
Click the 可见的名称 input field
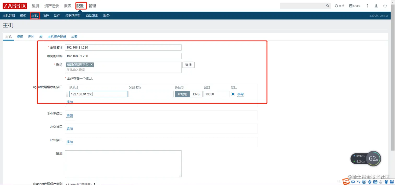[x=123, y=56]
